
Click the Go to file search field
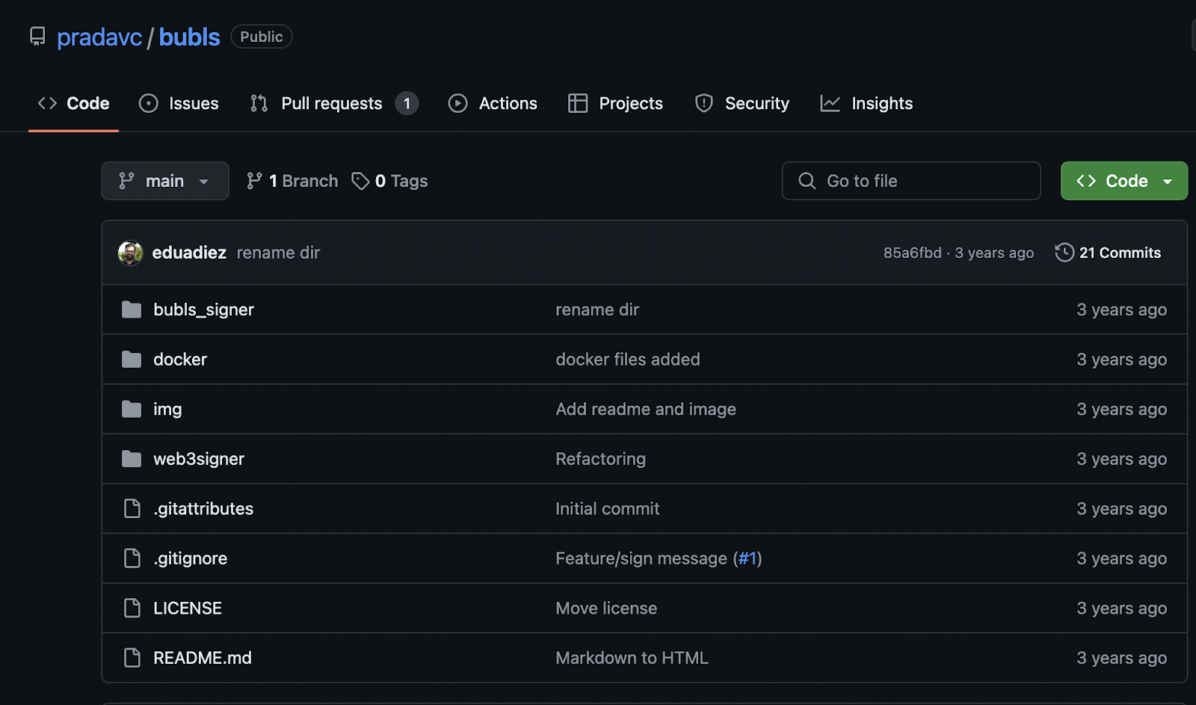(x=911, y=181)
